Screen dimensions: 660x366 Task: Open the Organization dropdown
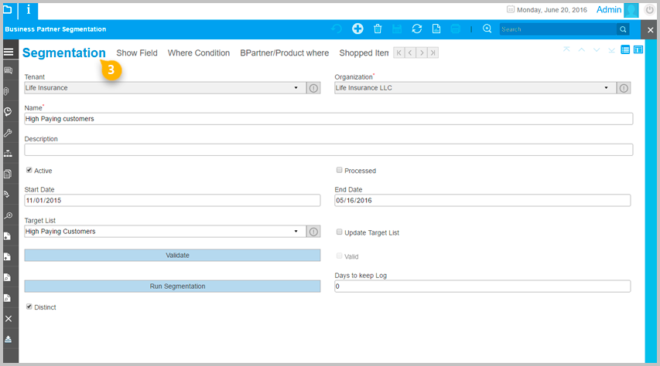[606, 88]
